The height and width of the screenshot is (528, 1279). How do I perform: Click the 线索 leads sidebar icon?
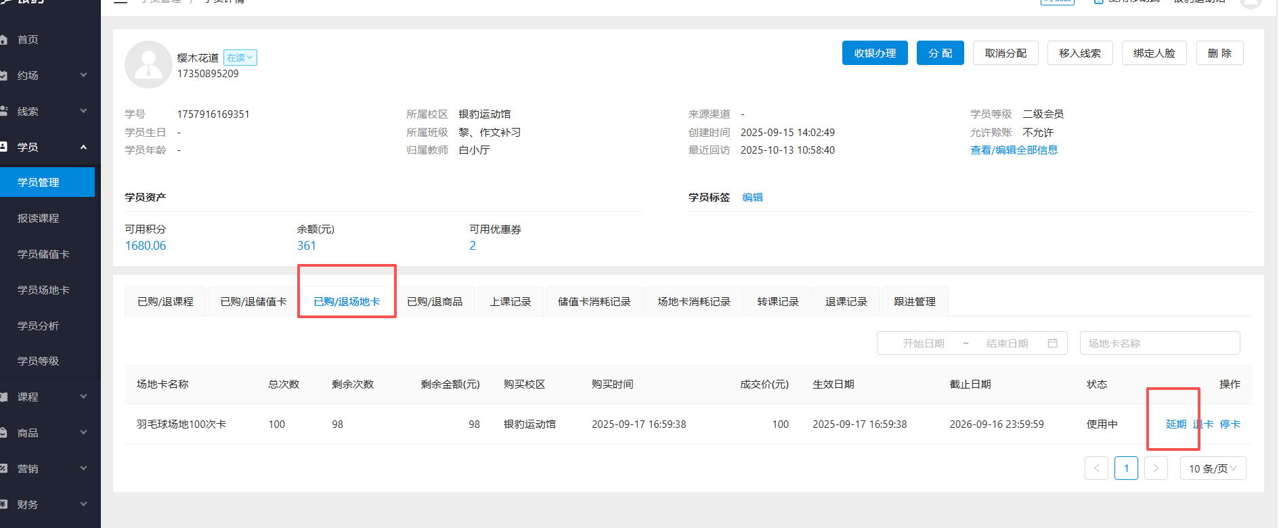point(3,111)
